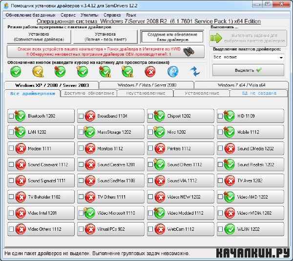Click the LAN 1202 status icon
This screenshot has height=261, width=293.
(x=20, y=132)
